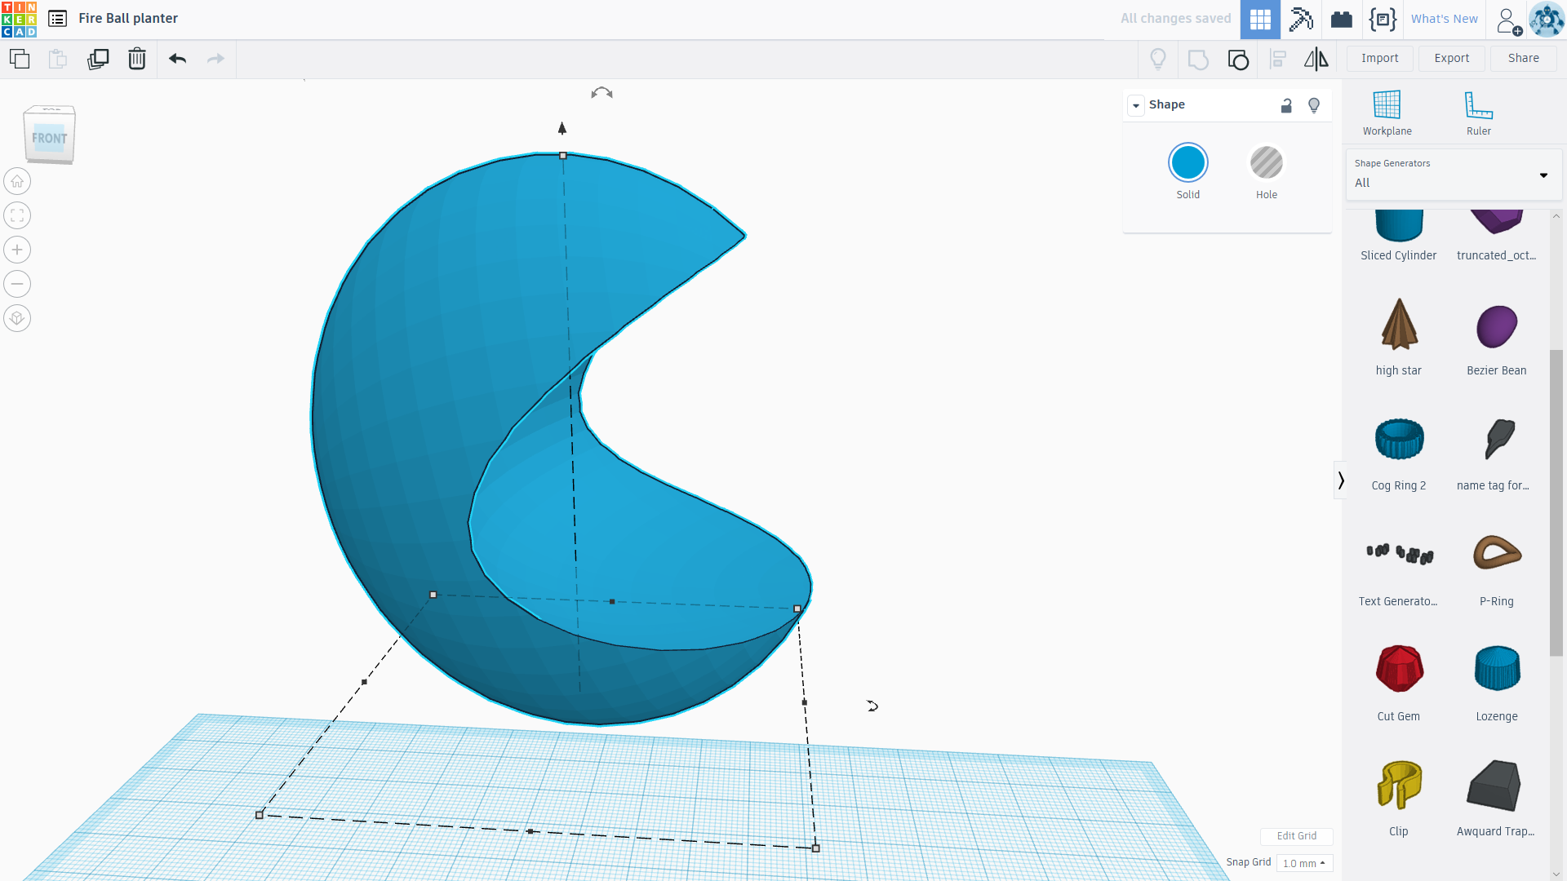Click the Export button

tap(1451, 58)
